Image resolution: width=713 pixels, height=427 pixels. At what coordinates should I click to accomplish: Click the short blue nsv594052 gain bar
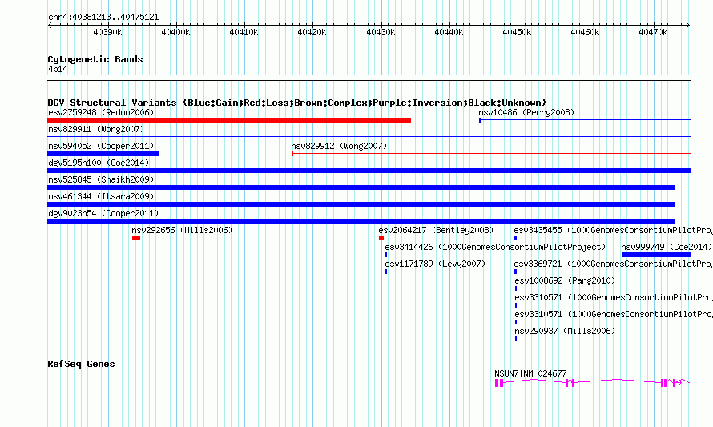pos(103,154)
